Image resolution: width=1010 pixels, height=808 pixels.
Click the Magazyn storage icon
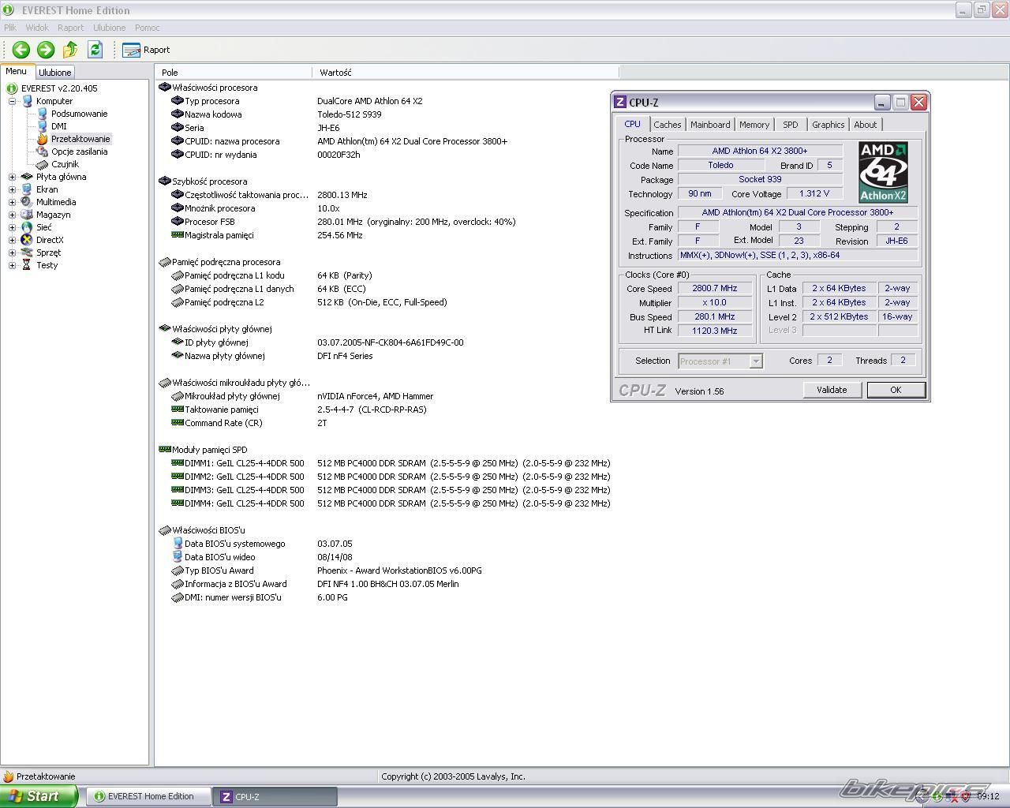pos(28,215)
